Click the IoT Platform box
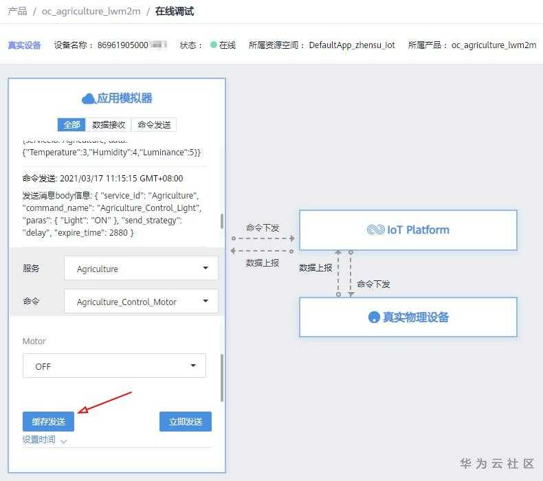The width and height of the screenshot is (543, 481). (x=408, y=230)
